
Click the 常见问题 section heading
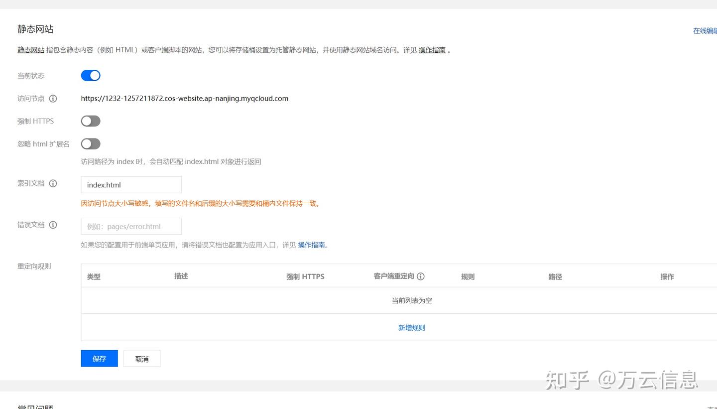coord(34,407)
